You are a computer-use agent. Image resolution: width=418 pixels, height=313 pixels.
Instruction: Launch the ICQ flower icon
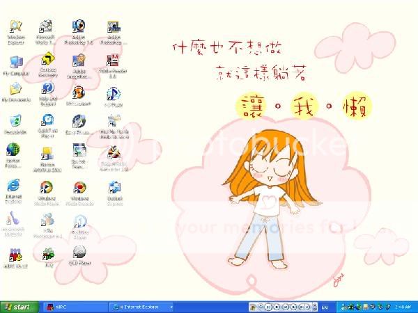(47, 252)
